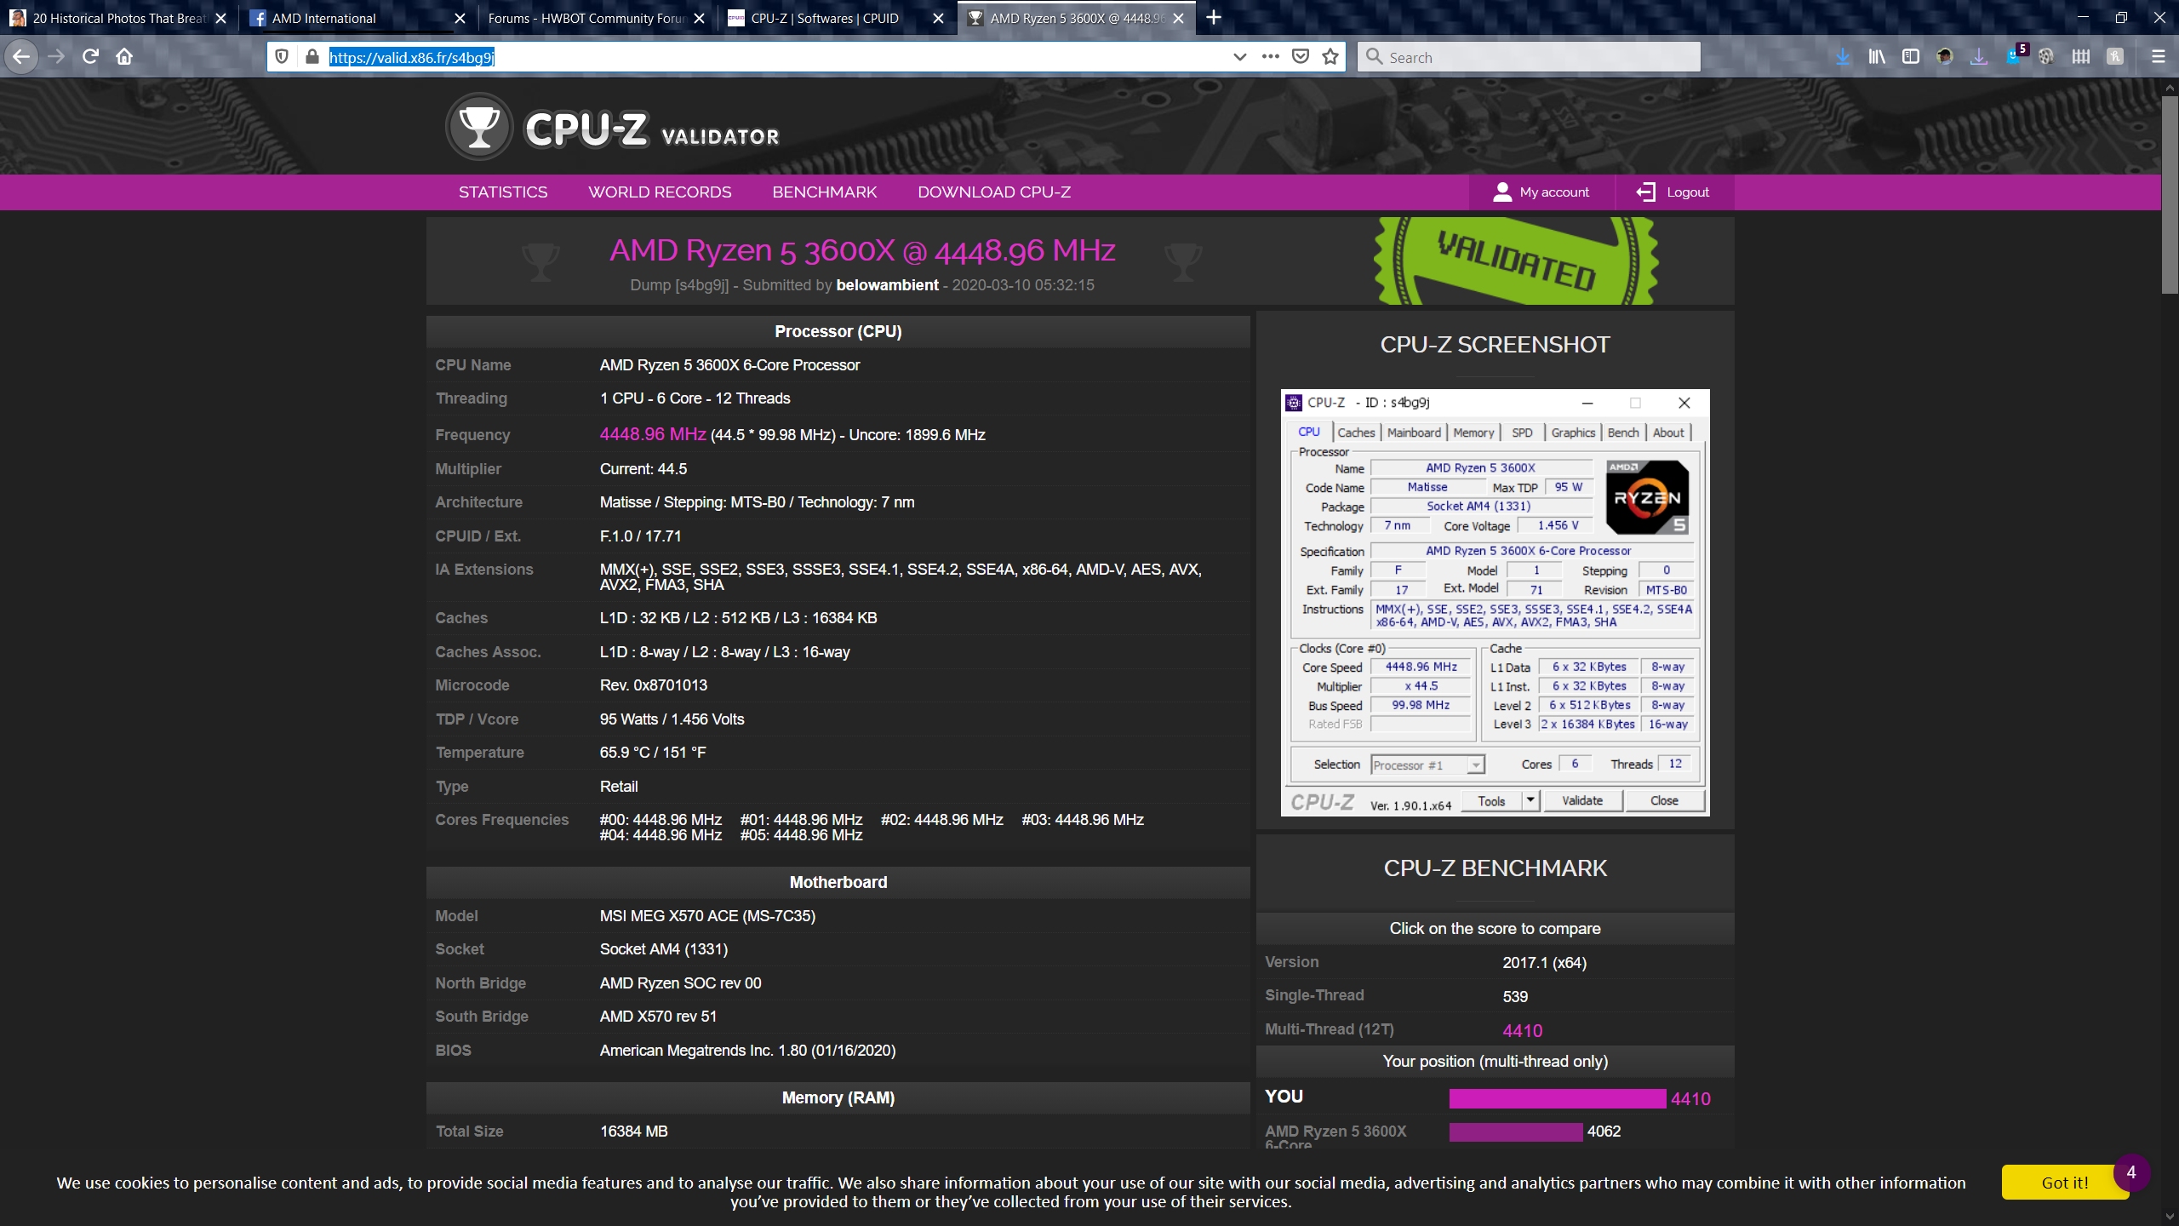Close the AMD International tab
Screen dimensions: 2179x1226
tap(460, 19)
